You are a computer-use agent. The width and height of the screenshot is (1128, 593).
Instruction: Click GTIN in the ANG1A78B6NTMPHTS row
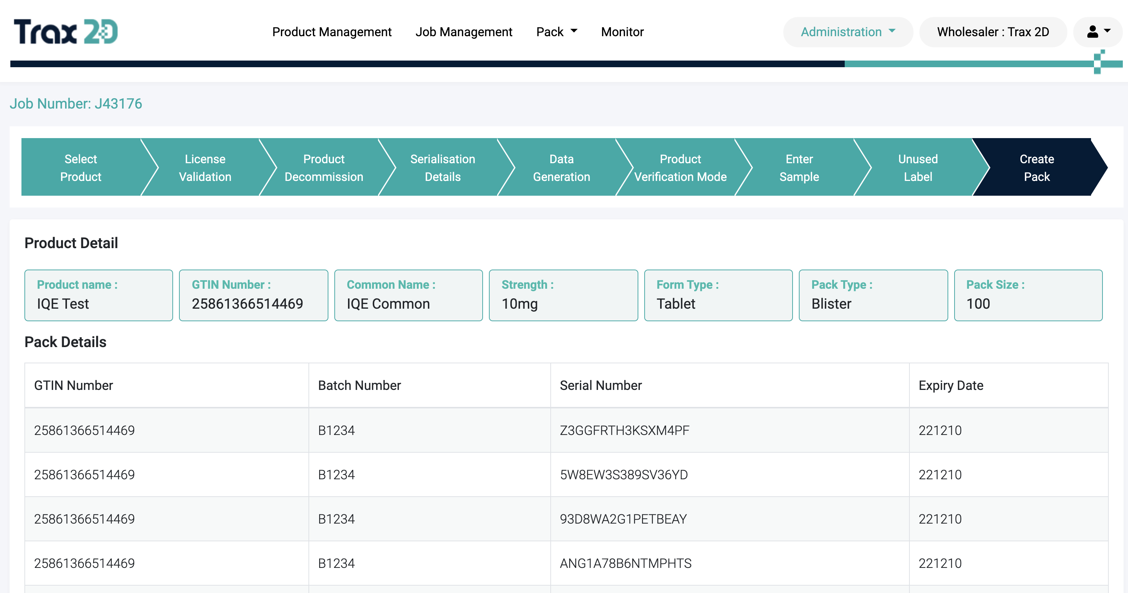(85, 563)
